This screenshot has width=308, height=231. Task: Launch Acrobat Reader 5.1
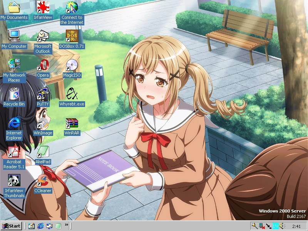[14, 152]
